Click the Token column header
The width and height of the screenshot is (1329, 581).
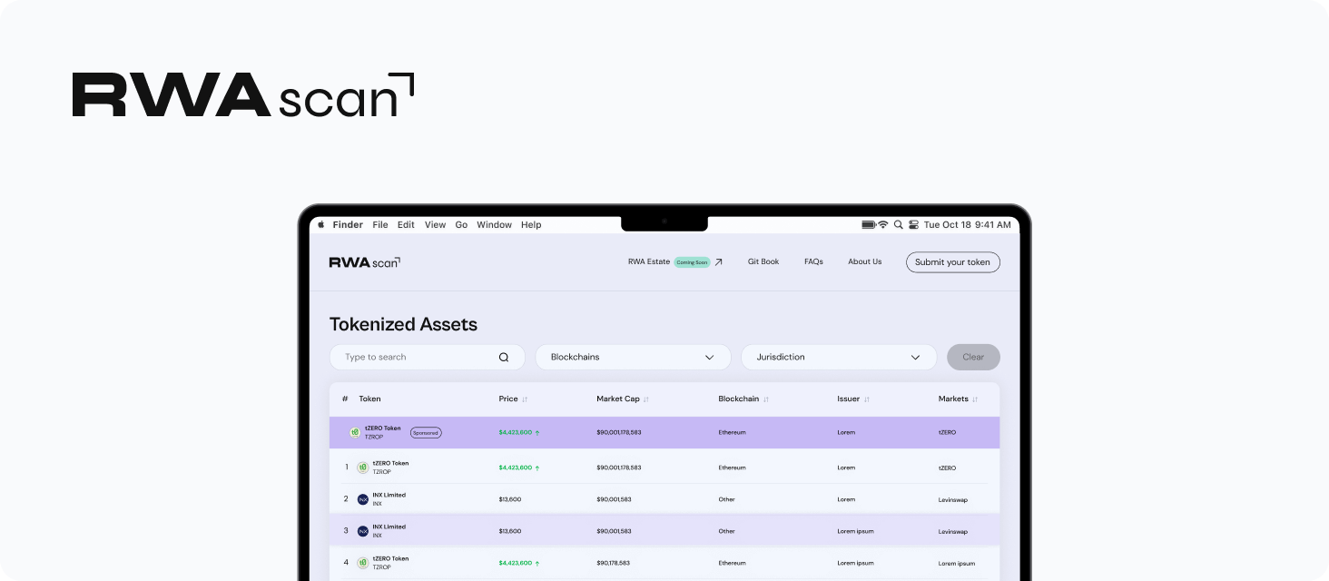pyautogui.click(x=369, y=399)
